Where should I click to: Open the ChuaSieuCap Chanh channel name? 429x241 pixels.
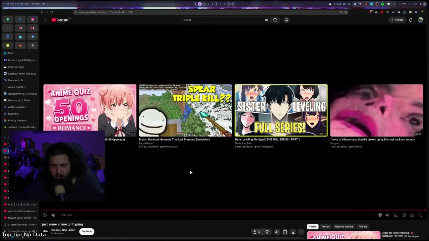pyautogui.click(x=63, y=230)
